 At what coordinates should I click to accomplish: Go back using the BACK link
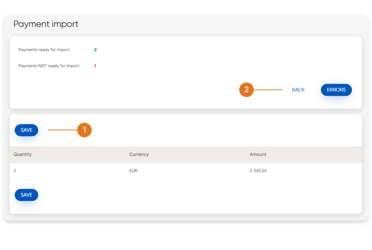pos(298,90)
